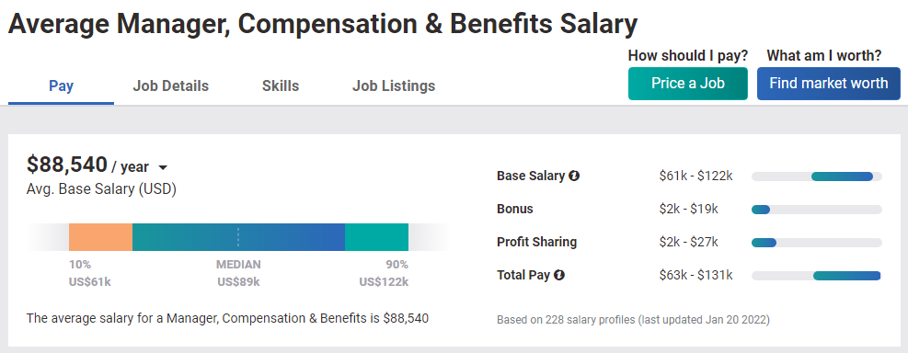Click the median dashed marker on salary bar
Screen dimensions: 908x353
click(x=238, y=237)
